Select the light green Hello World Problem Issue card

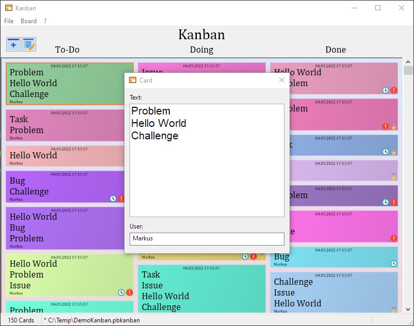click(x=70, y=275)
